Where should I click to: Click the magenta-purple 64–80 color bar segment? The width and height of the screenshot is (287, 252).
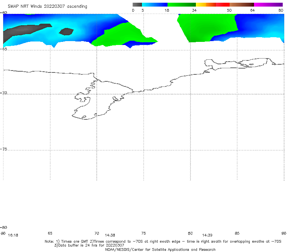pos(268,5)
